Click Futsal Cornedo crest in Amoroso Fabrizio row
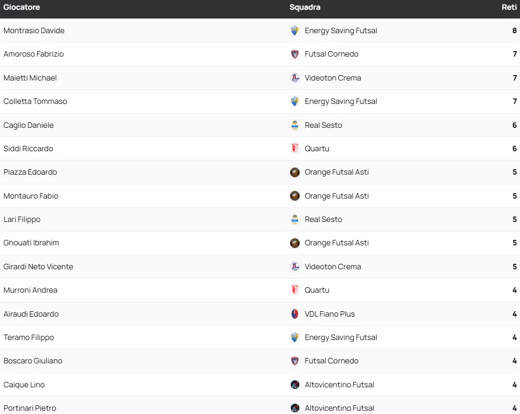 (x=295, y=54)
